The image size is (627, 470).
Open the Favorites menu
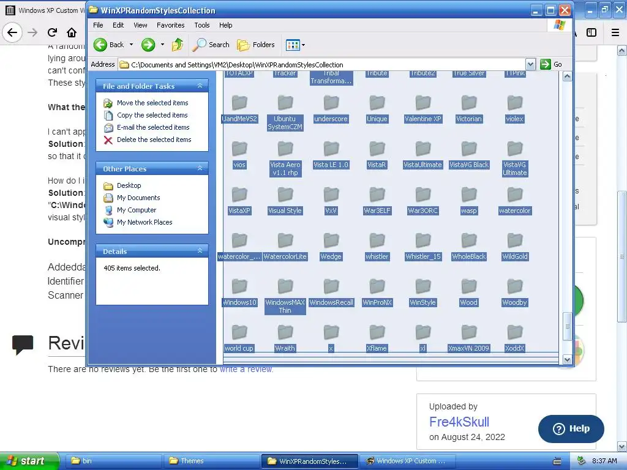(x=171, y=25)
